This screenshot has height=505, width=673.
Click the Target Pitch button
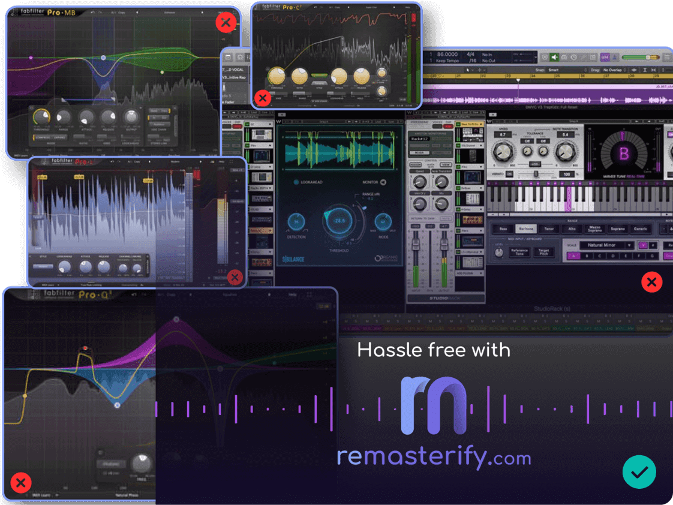[x=544, y=252]
